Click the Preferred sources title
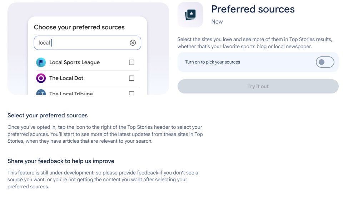The width and height of the screenshot is (343, 198). (253, 9)
